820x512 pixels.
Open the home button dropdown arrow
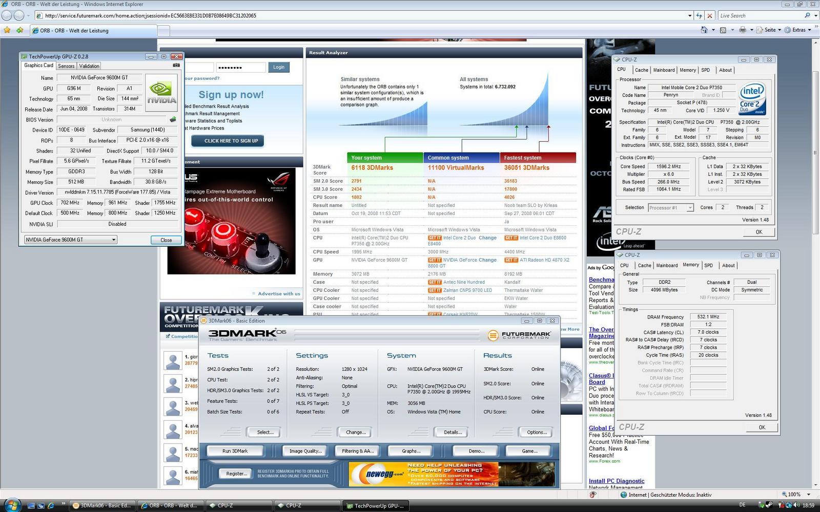[x=713, y=30]
